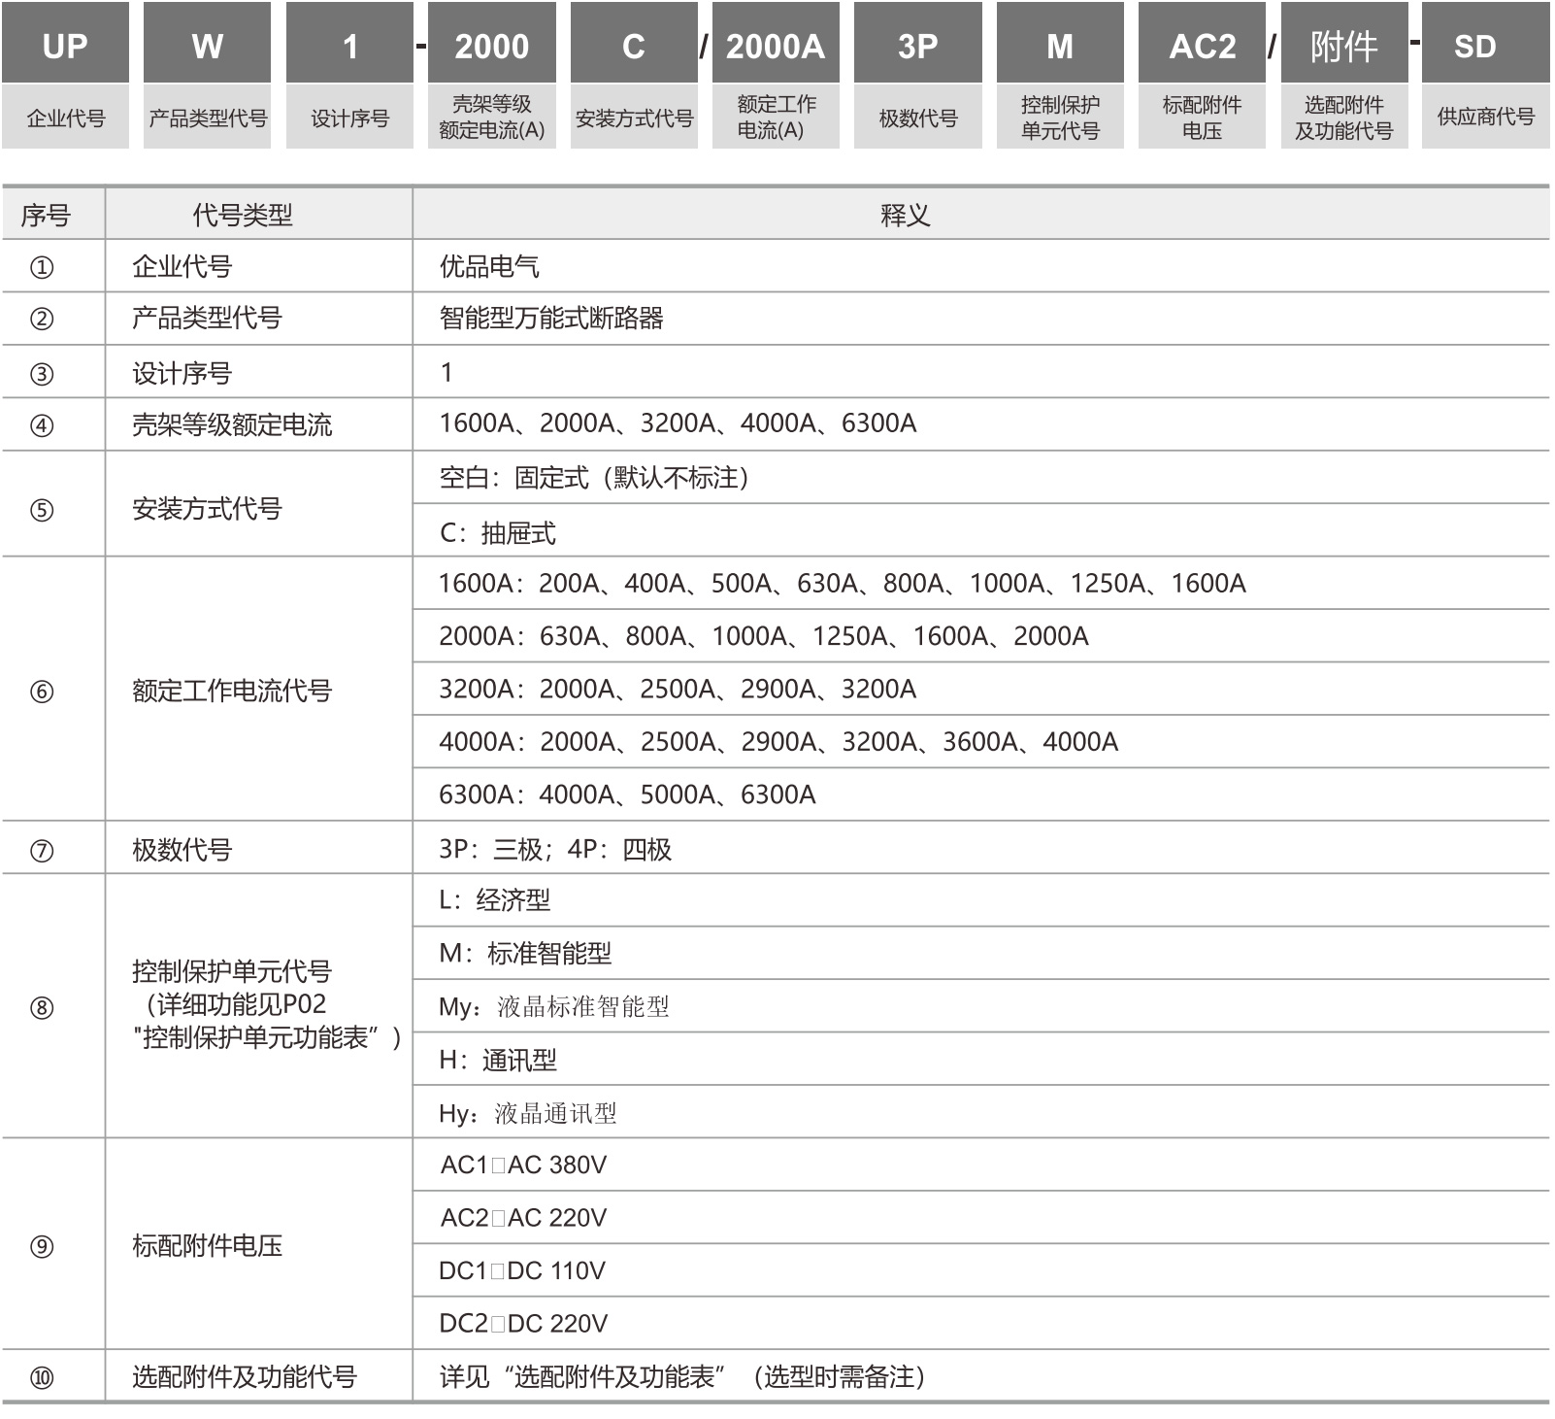
Task: Select the circled number ⑥ cell
Action: click(42, 692)
